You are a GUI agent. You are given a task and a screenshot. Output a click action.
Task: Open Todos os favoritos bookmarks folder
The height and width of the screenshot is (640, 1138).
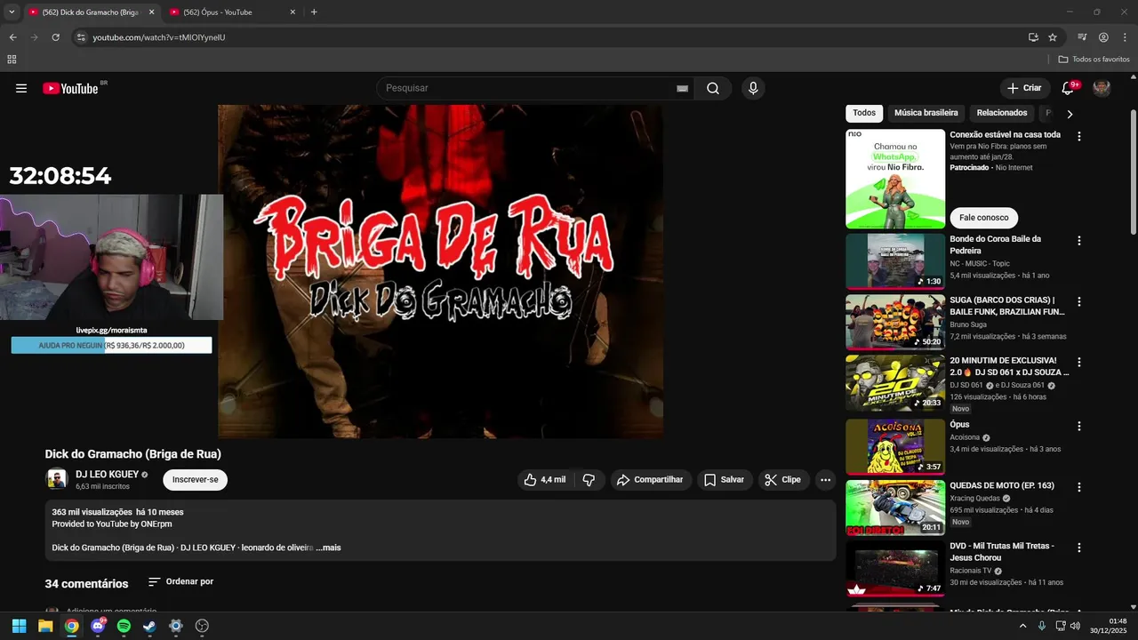1094,60
